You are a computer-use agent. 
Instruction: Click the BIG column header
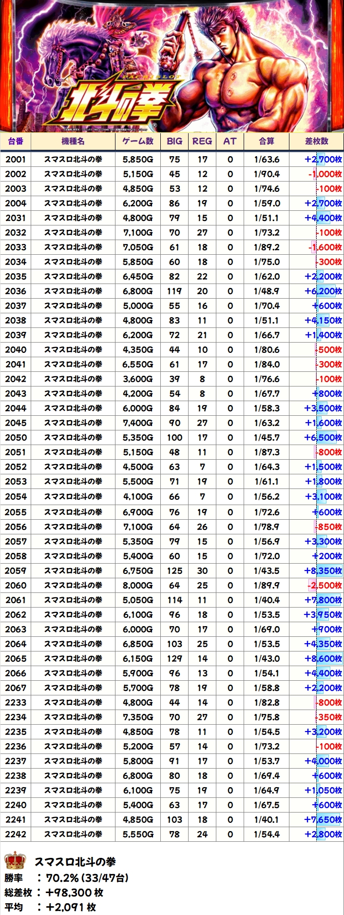pos(174,141)
